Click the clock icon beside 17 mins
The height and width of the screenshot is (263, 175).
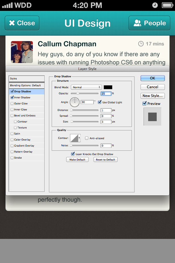coord(141,44)
